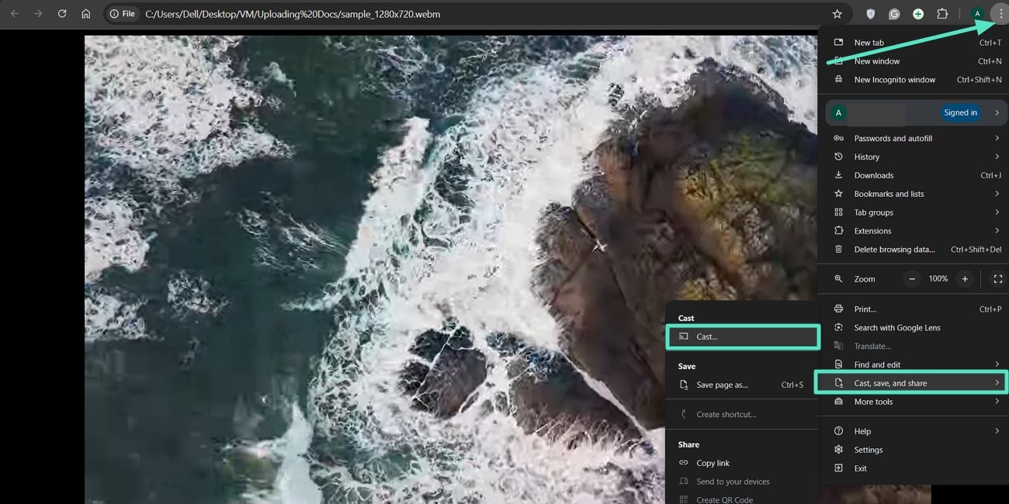Click the Print printer icon

[x=838, y=309]
